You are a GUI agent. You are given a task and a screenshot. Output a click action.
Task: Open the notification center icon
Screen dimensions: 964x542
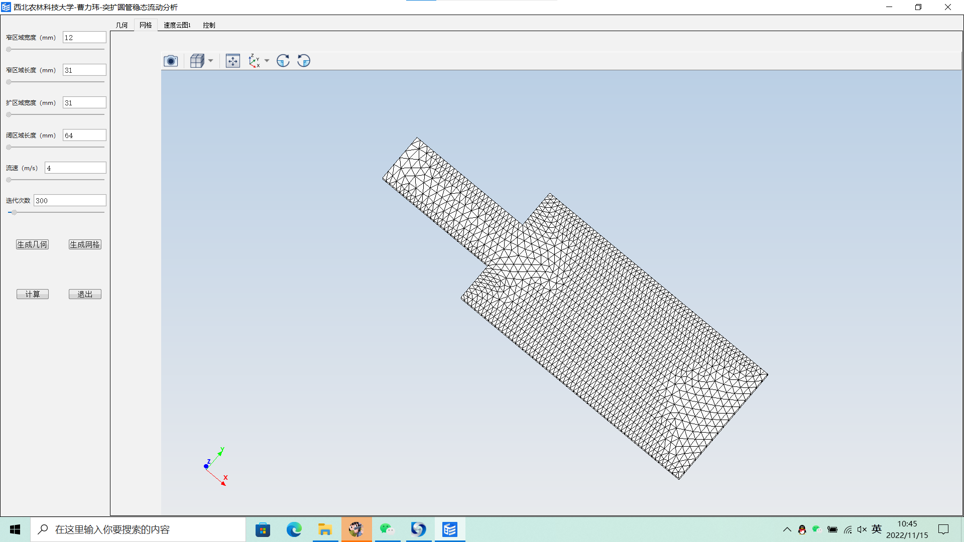tap(943, 529)
